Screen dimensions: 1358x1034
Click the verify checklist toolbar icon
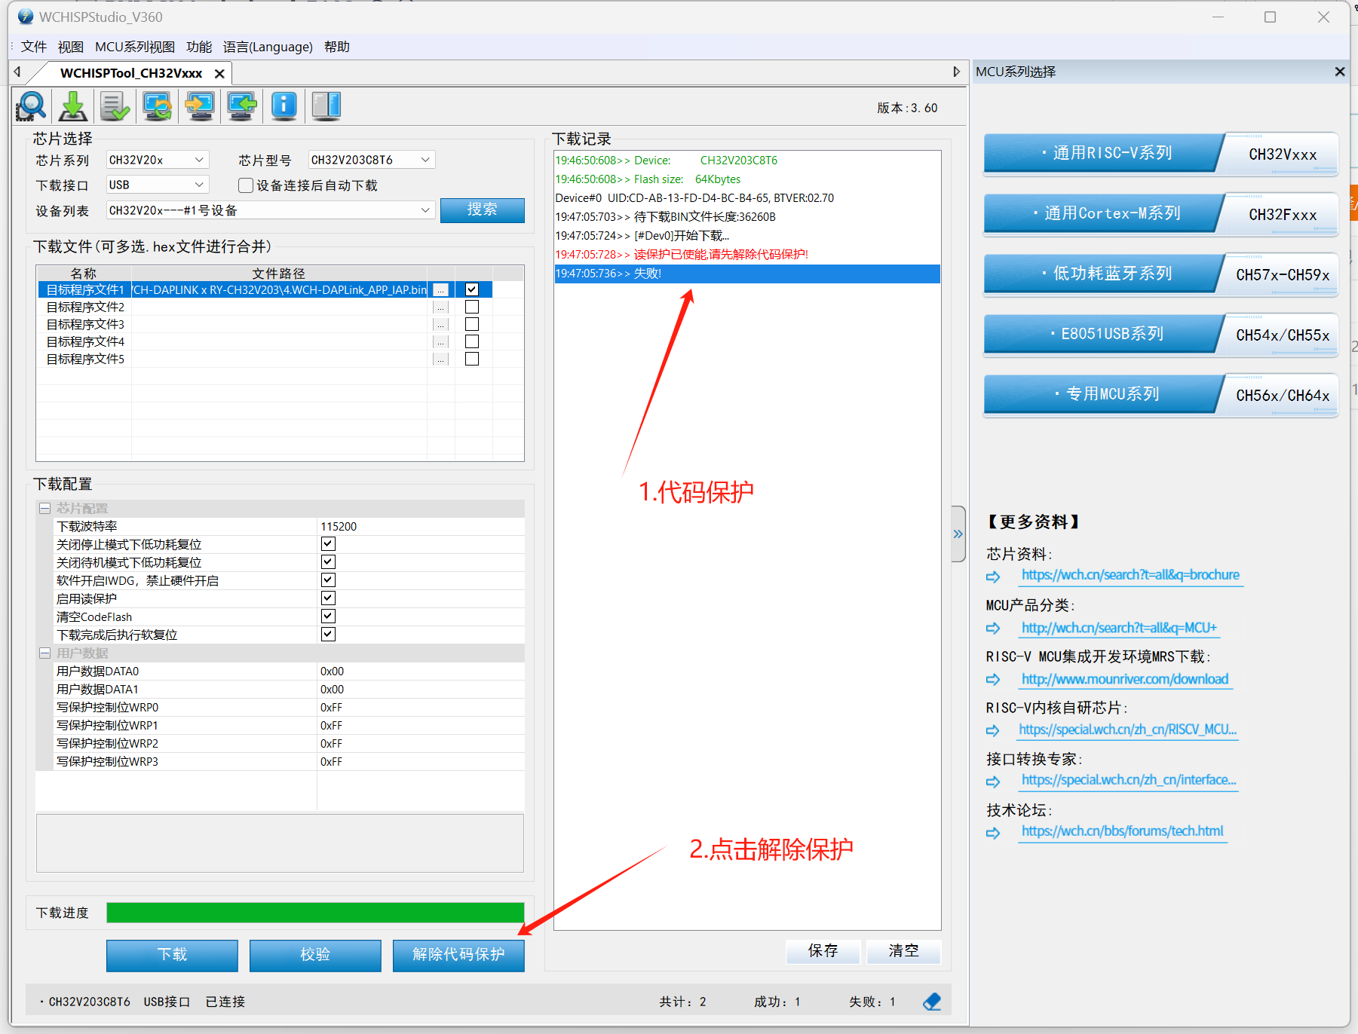(x=115, y=106)
